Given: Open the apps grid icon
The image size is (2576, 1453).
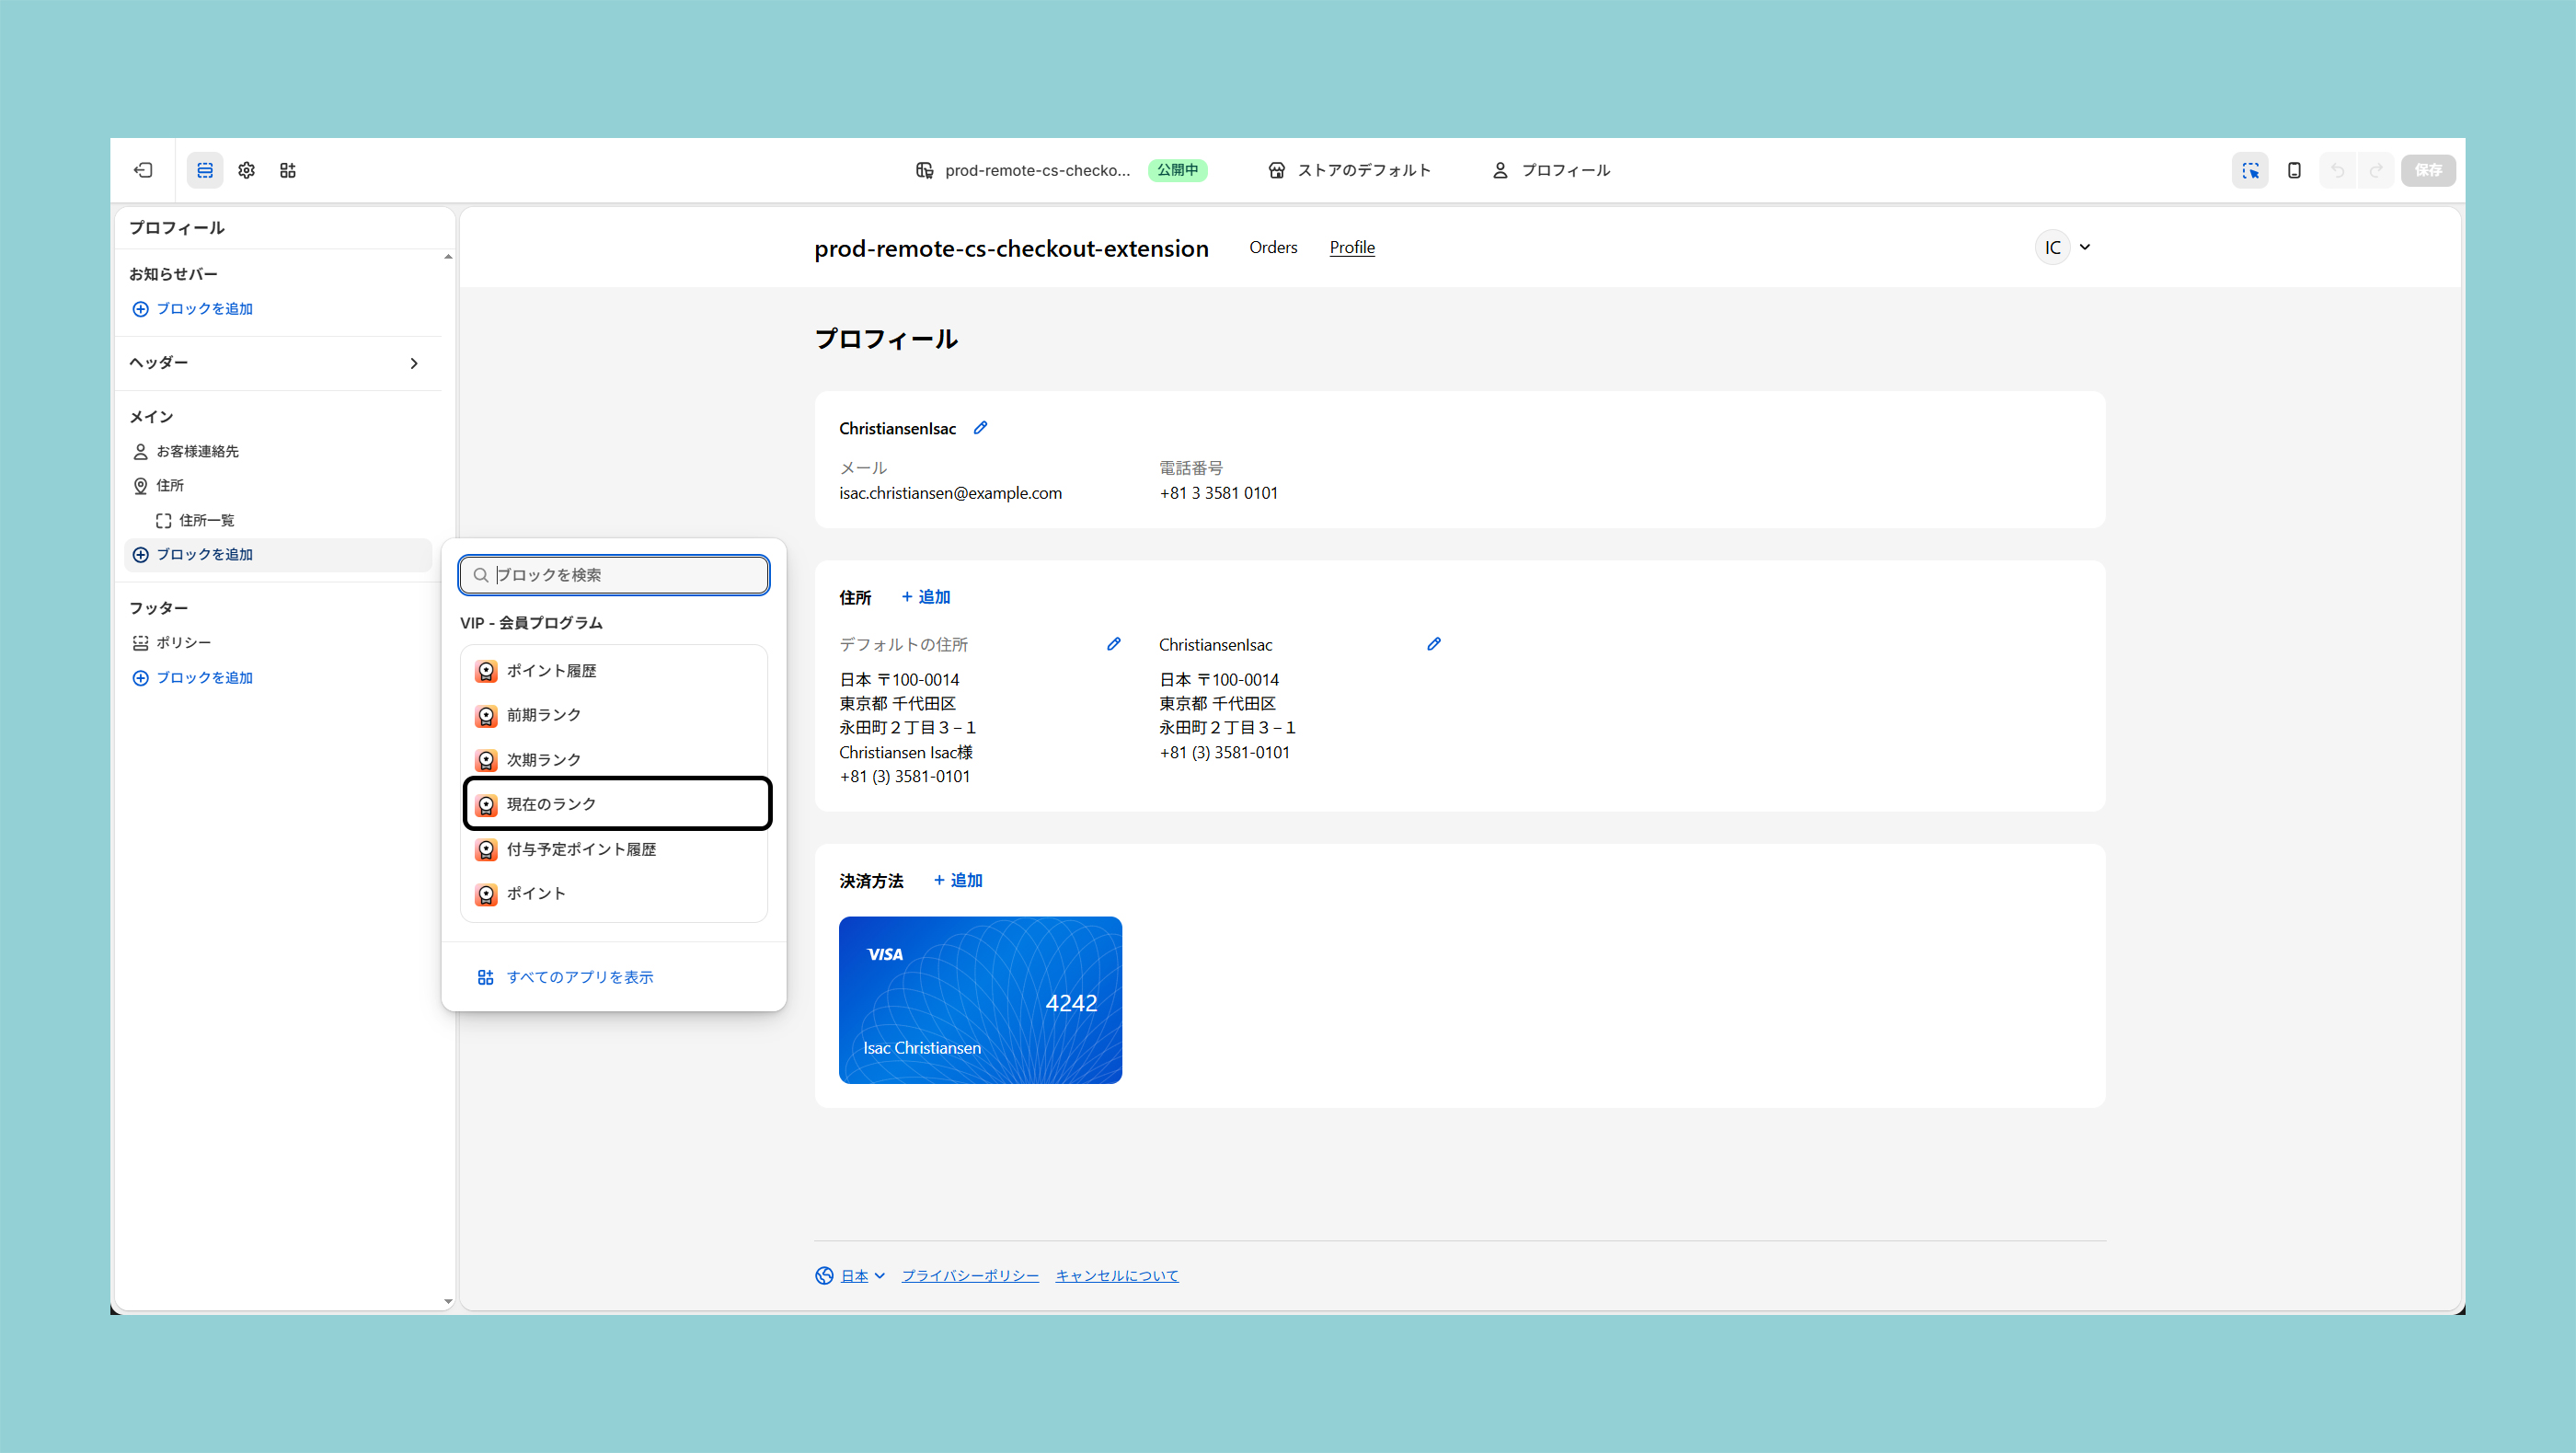Looking at the screenshot, I should click(x=288, y=170).
